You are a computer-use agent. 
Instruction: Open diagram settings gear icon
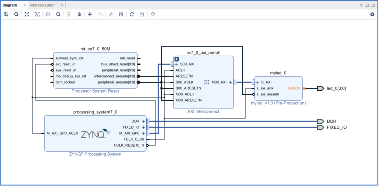(x=372, y=14)
